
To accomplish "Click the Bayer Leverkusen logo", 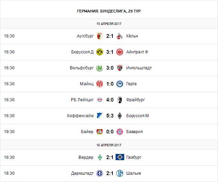I will (x=100, y=132).
